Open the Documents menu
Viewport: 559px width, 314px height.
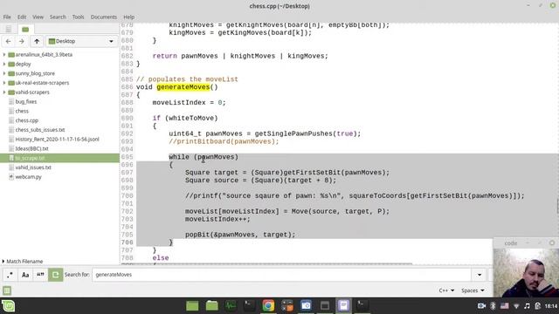tap(103, 17)
